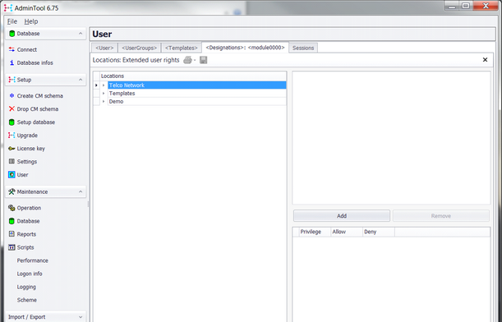Select the <Designations>: <module0000> tab
502x322 pixels.
(x=245, y=48)
